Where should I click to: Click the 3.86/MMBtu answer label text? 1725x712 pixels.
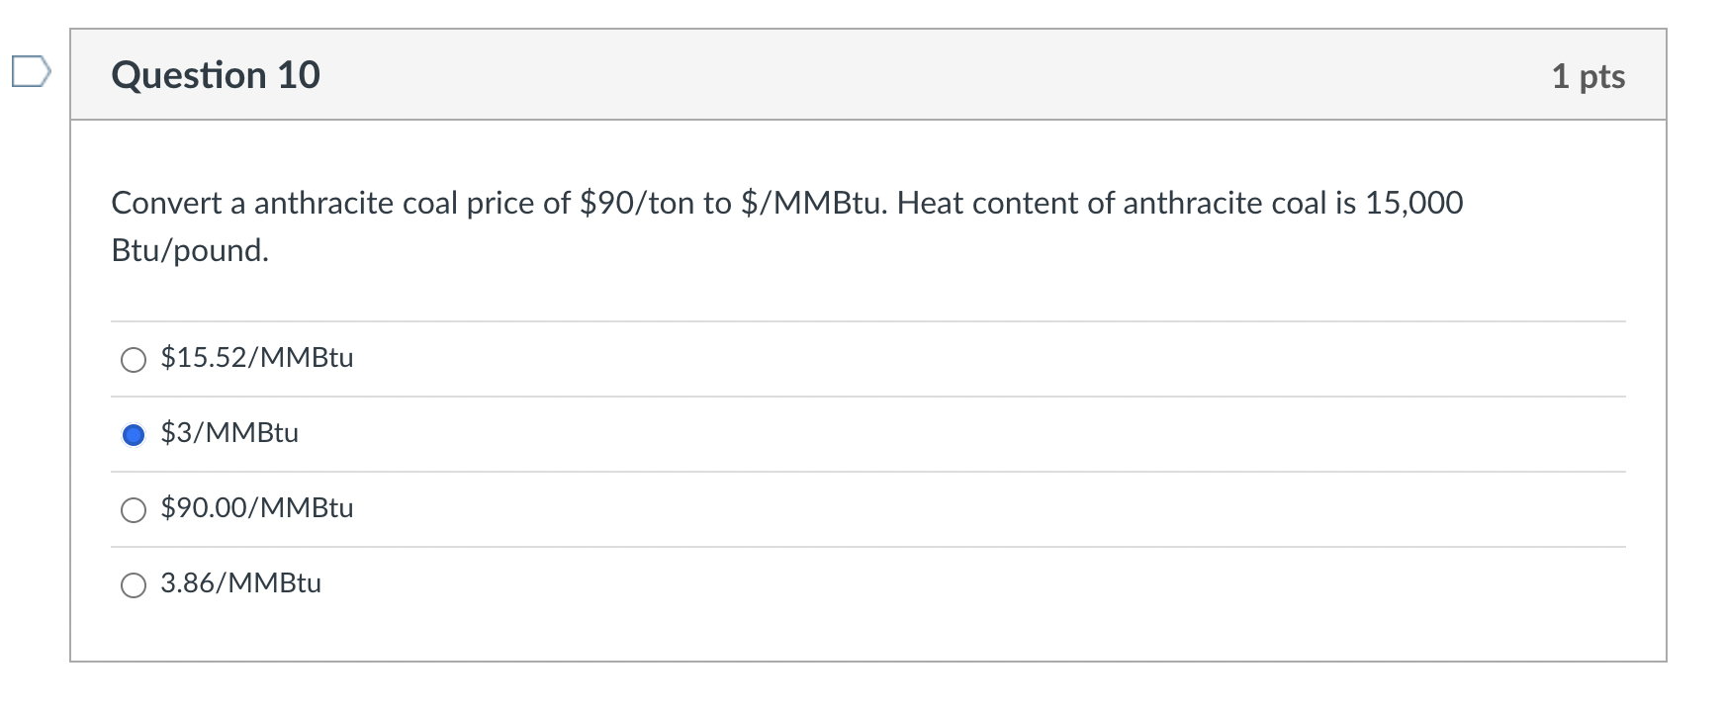pos(240,583)
